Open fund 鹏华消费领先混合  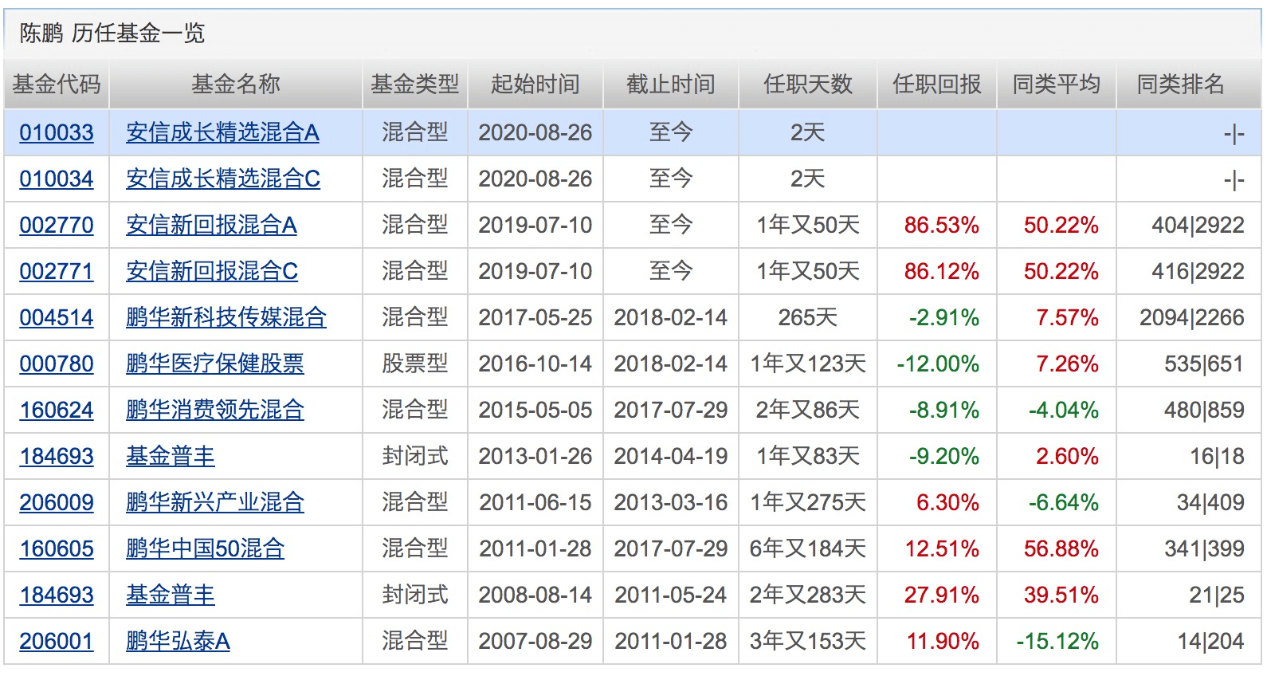click(x=215, y=410)
